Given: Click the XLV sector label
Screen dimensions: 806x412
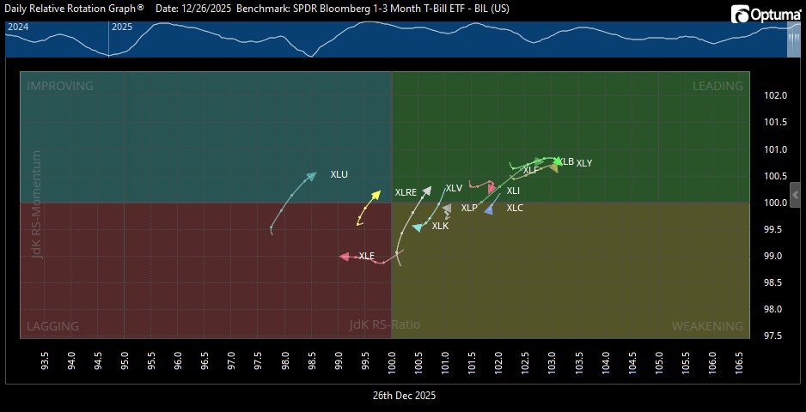Looking at the screenshot, I should [x=454, y=188].
